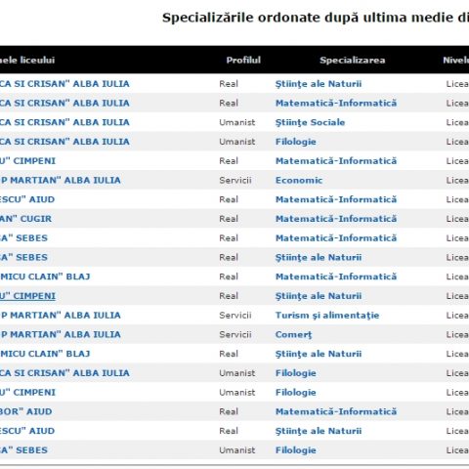Open the BOR AIUD Matematică-Informatică link
Image resolution: width=469 pixels, height=469 pixels.
coord(336,411)
